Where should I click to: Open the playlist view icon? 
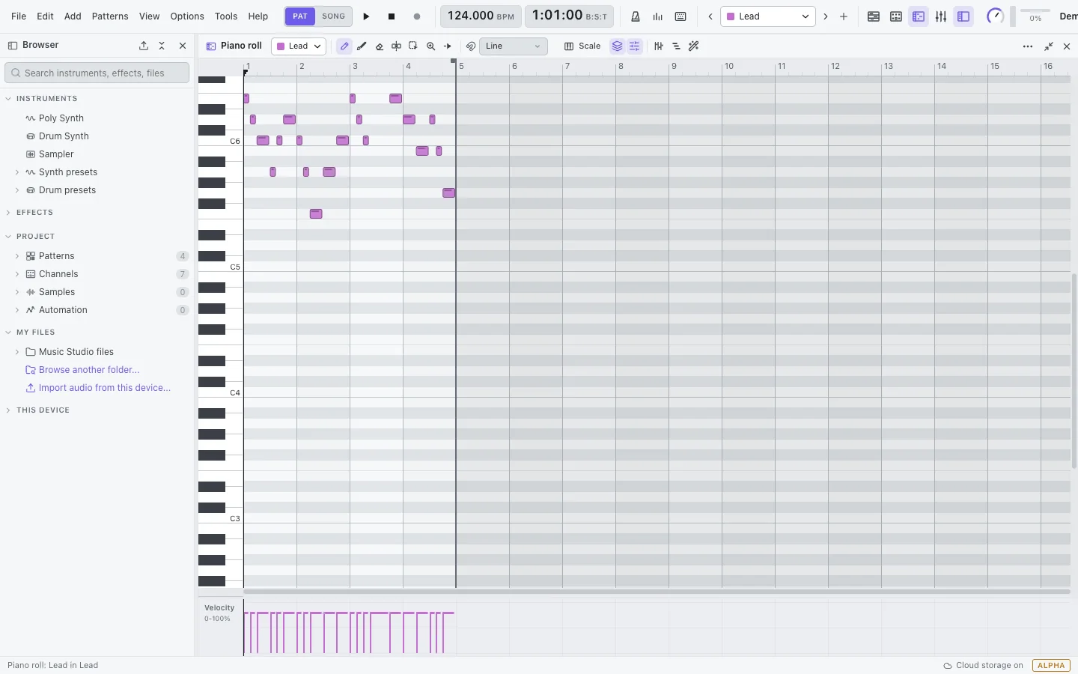(874, 16)
